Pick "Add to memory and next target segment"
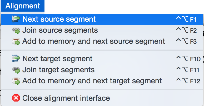The image size is (204, 106). (92, 81)
